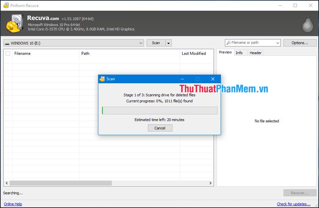Screen dimensions: 319x208
Task: Sort the list by Last Modified column
Action: pyautogui.click(x=197, y=54)
